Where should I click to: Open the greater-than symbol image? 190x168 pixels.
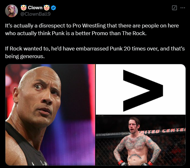pyautogui.click(x=141, y=89)
